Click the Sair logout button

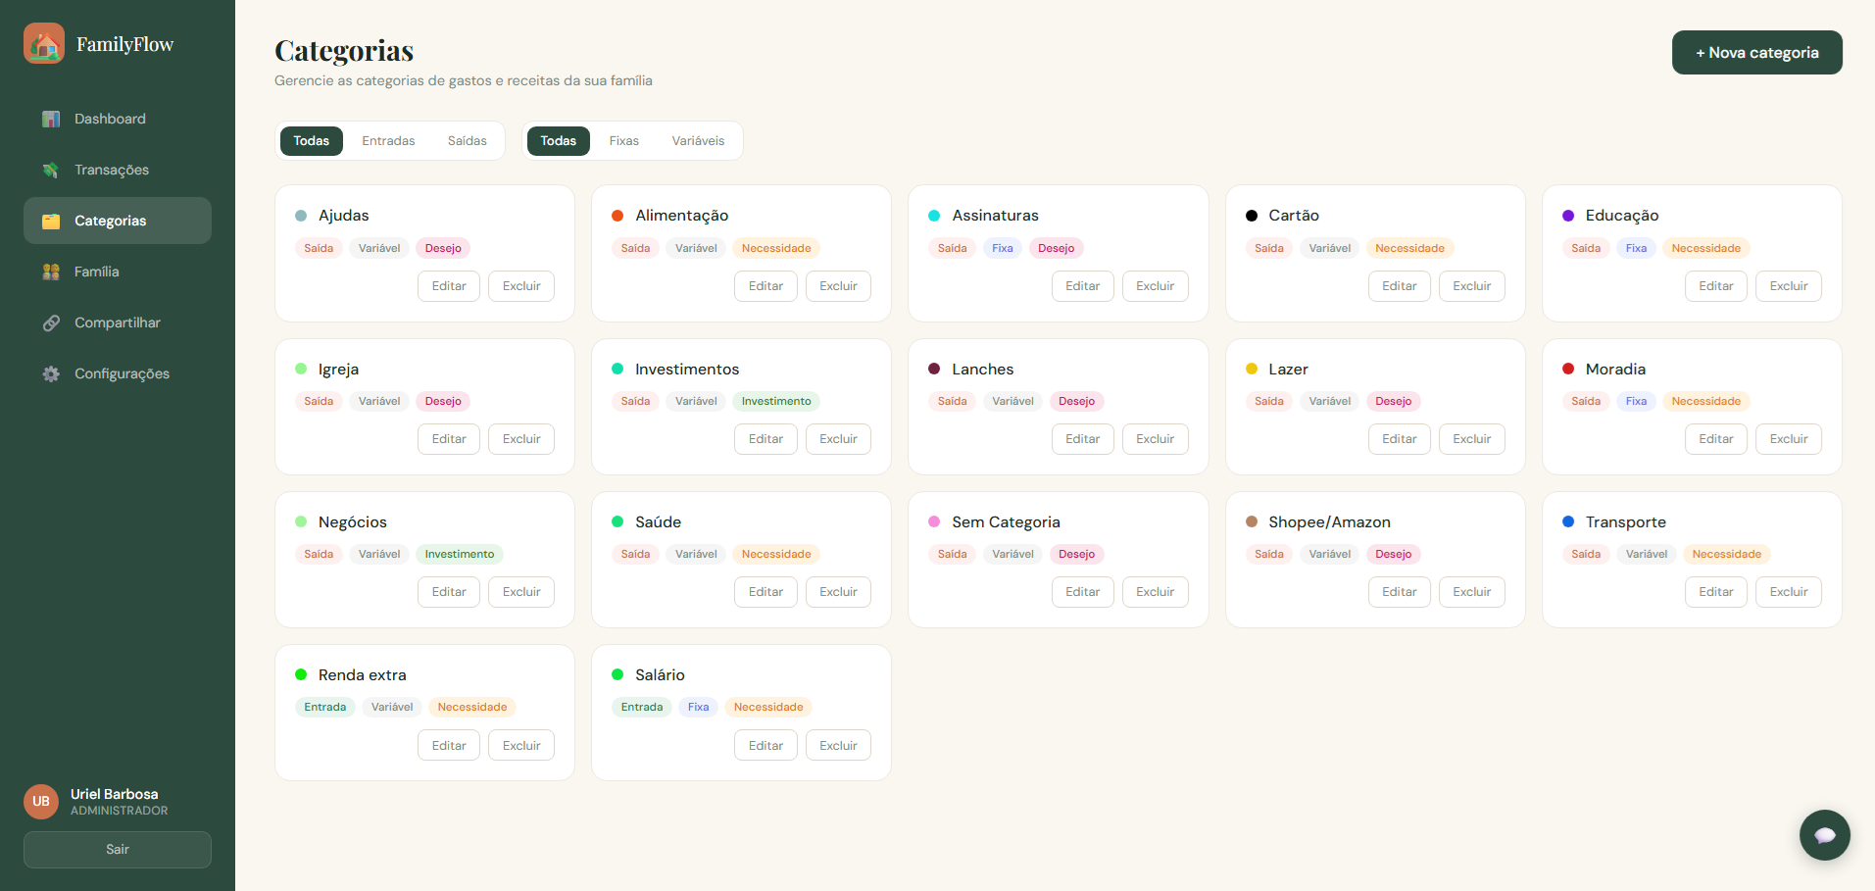point(118,850)
